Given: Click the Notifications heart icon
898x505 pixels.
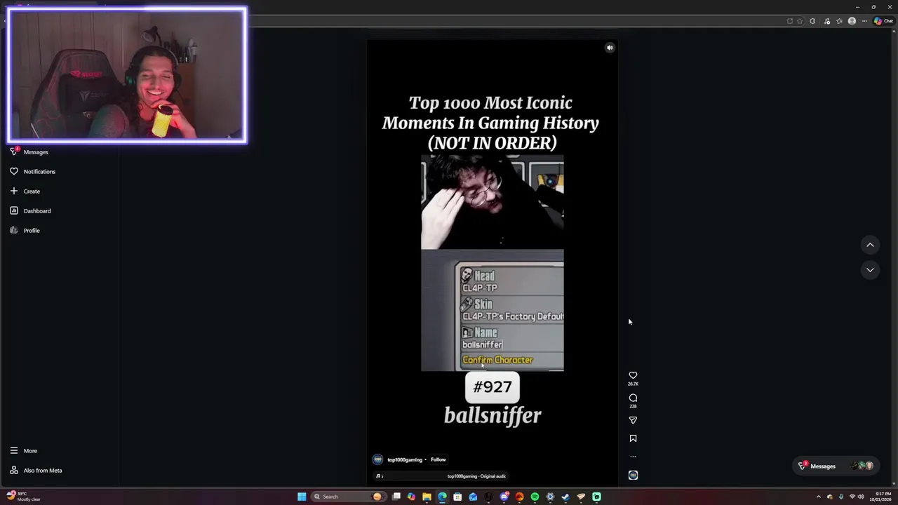Looking at the screenshot, I should [x=14, y=171].
